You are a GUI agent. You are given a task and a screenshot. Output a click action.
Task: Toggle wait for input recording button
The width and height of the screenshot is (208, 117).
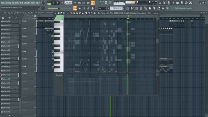pyautogui.click(x=79, y=3)
